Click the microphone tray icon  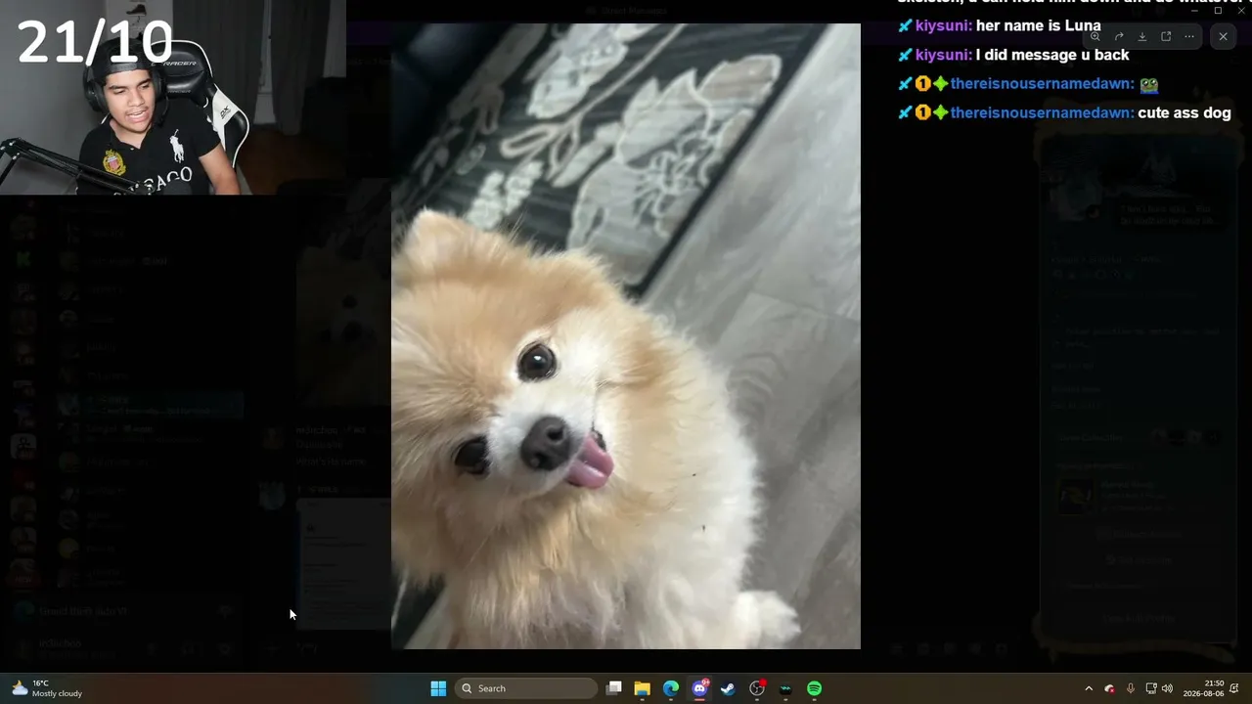(x=1131, y=688)
